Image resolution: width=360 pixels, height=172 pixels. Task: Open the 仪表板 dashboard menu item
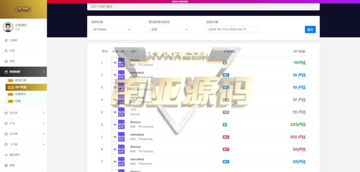click(x=24, y=40)
